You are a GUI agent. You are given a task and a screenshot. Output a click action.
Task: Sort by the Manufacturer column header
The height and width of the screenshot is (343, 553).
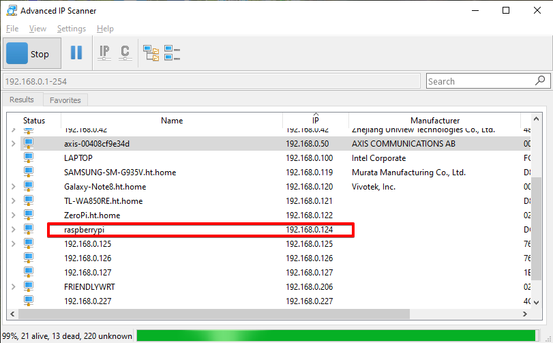[435, 121]
